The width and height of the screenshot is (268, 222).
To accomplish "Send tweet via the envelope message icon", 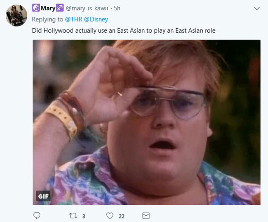I will pyautogui.click(x=146, y=216).
